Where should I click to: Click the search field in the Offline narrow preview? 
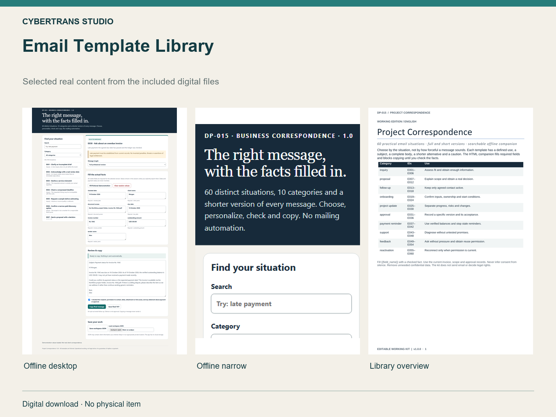coord(281,304)
